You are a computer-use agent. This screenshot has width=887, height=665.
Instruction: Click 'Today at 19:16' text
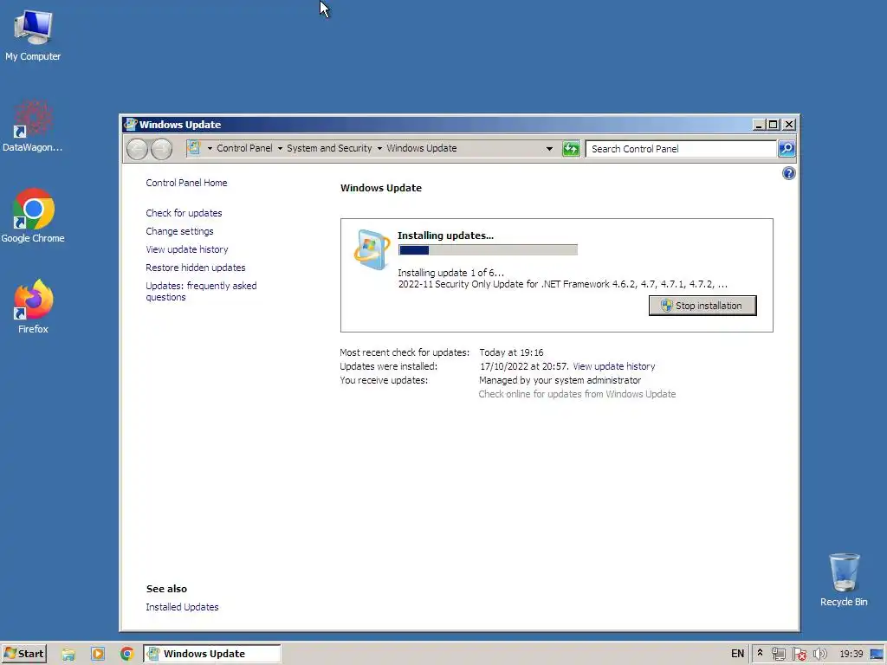(x=511, y=352)
